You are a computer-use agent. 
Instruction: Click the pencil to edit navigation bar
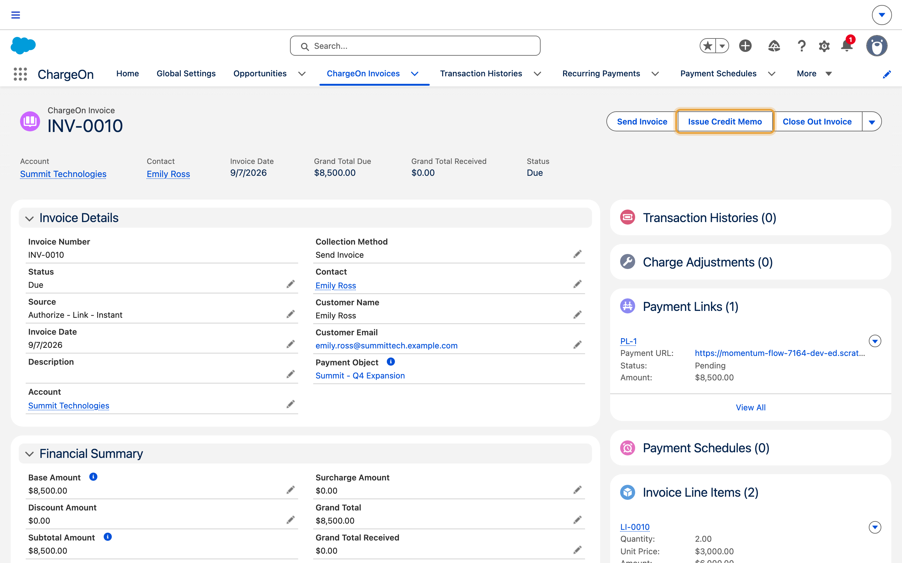point(887,74)
